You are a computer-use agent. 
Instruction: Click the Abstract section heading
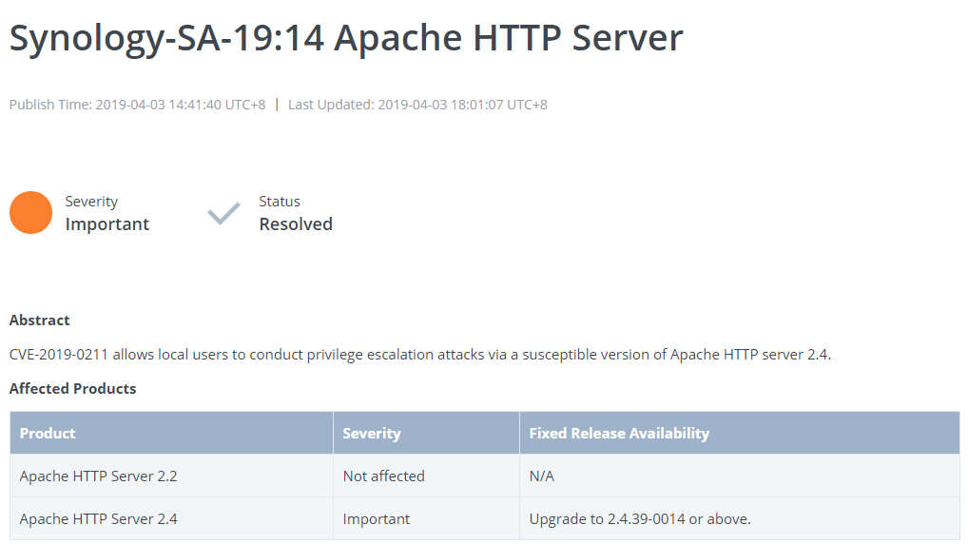click(40, 320)
